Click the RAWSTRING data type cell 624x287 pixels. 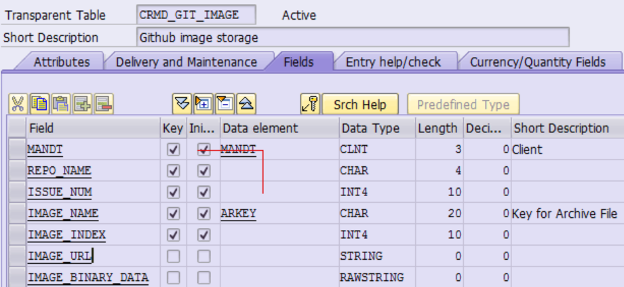pyautogui.click(x=377, y=278)
